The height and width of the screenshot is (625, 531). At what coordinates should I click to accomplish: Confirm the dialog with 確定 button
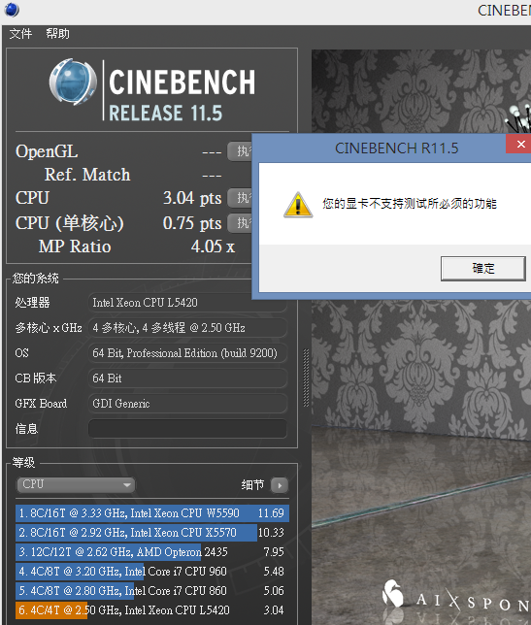[x=482, y=269]
